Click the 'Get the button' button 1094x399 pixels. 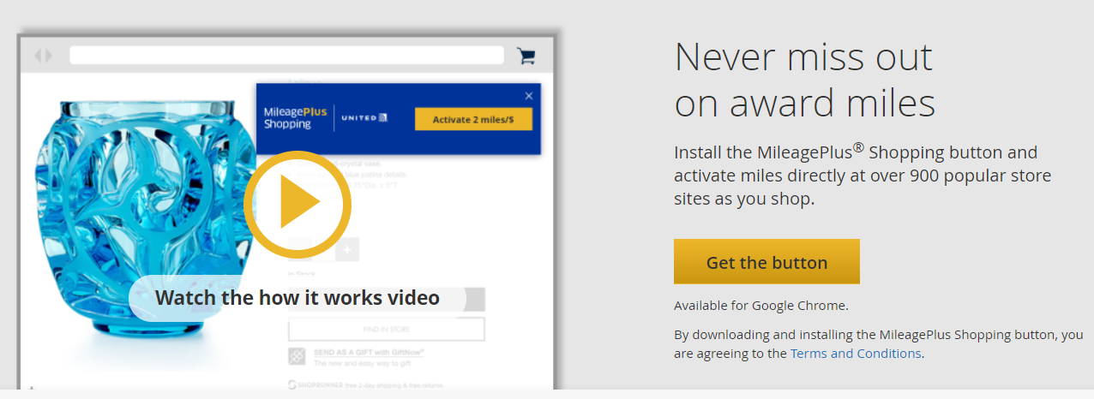(x=766, y=262)
